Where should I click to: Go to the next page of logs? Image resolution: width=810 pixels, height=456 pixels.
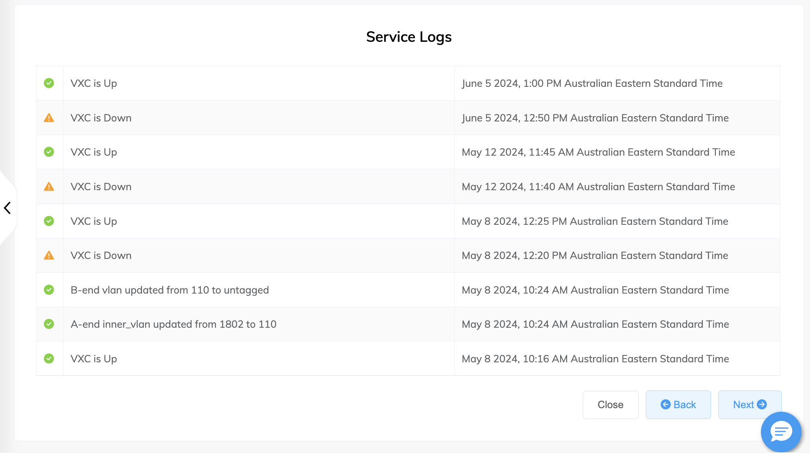tap(749, 405)
